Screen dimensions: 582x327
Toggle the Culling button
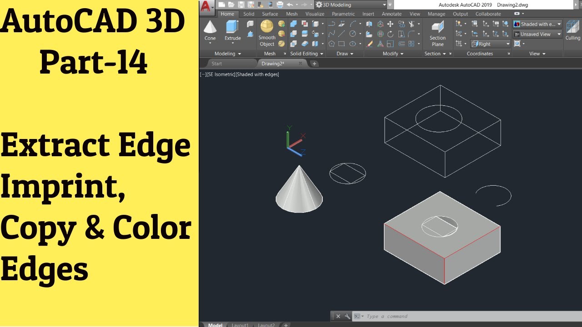coord(572,30)
